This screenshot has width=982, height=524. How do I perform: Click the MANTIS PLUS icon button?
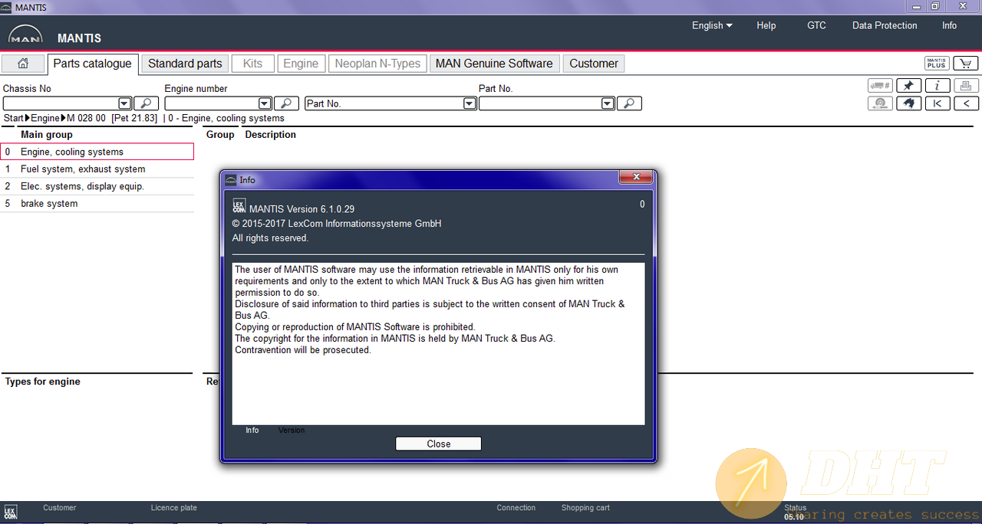click(937, 64)
